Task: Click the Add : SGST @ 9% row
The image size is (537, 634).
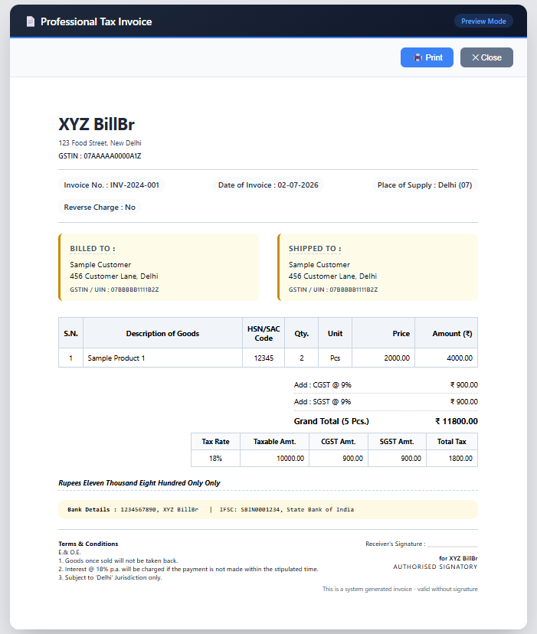Action: [385, 402]
